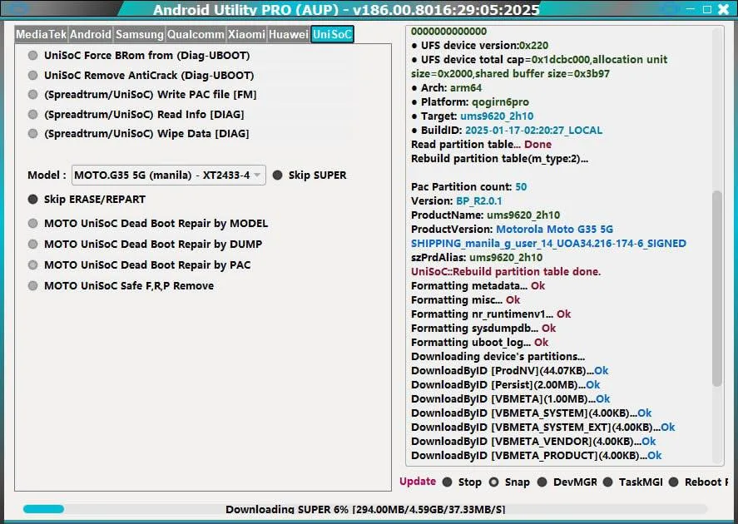Toggle Skip ERASE/REPART option

click(32, 200)
